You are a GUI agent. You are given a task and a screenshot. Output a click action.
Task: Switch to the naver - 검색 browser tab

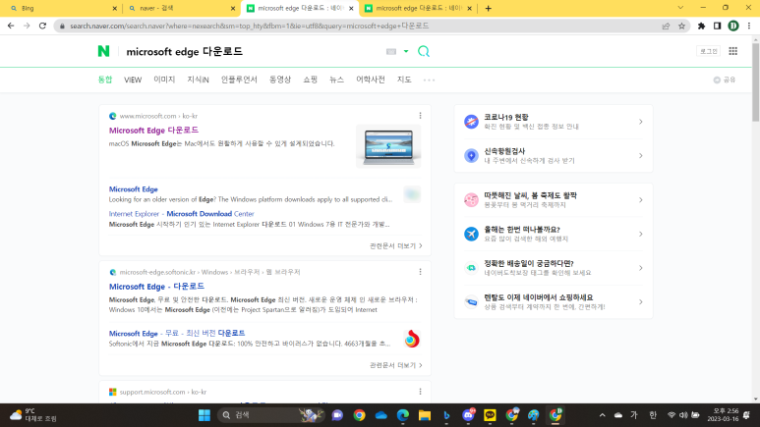180,8
